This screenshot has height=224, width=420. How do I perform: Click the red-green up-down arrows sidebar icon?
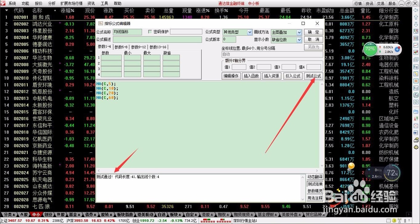pyautogui.click(x=416, y=118)
